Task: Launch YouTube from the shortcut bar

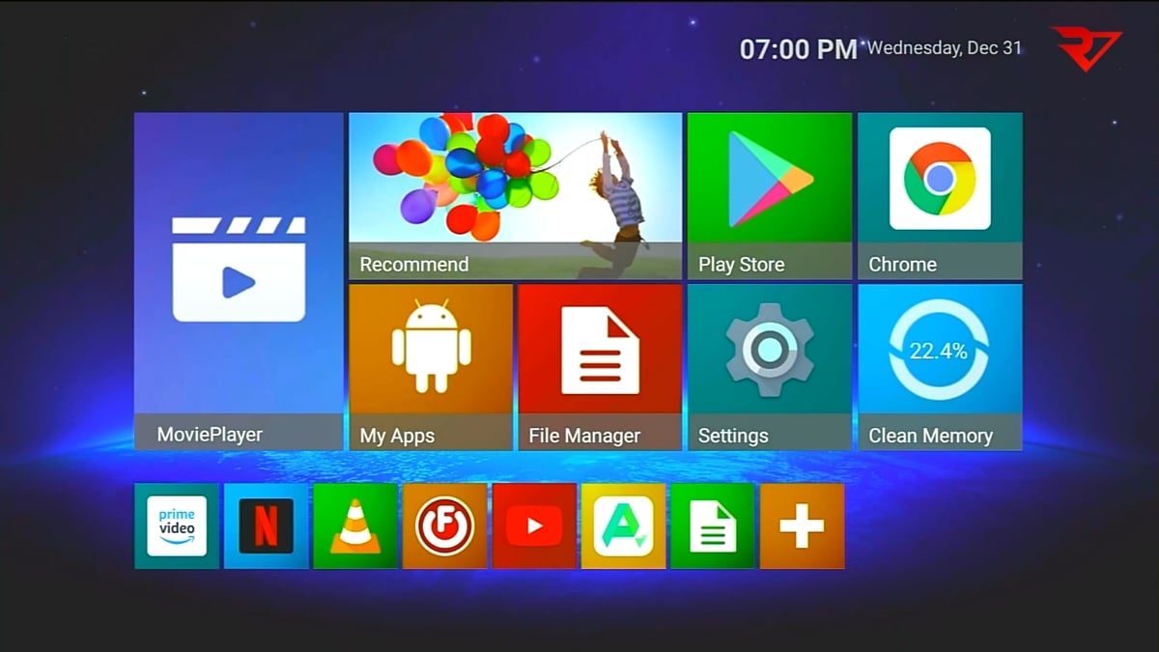Action: [534, 526]
